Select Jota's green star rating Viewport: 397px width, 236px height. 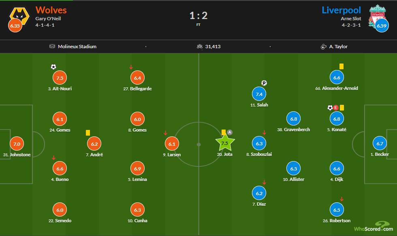pos(225,143)
